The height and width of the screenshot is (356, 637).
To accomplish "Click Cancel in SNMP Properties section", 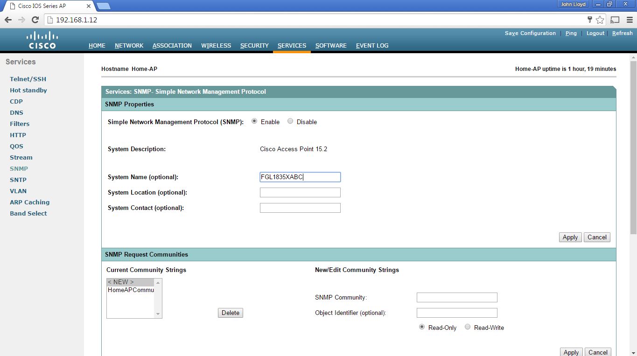I will pos(597,237).
